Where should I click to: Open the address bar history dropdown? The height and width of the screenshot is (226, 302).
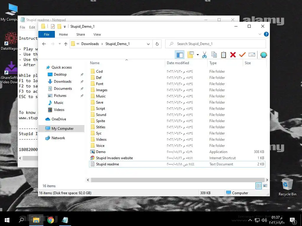(148, 44)
